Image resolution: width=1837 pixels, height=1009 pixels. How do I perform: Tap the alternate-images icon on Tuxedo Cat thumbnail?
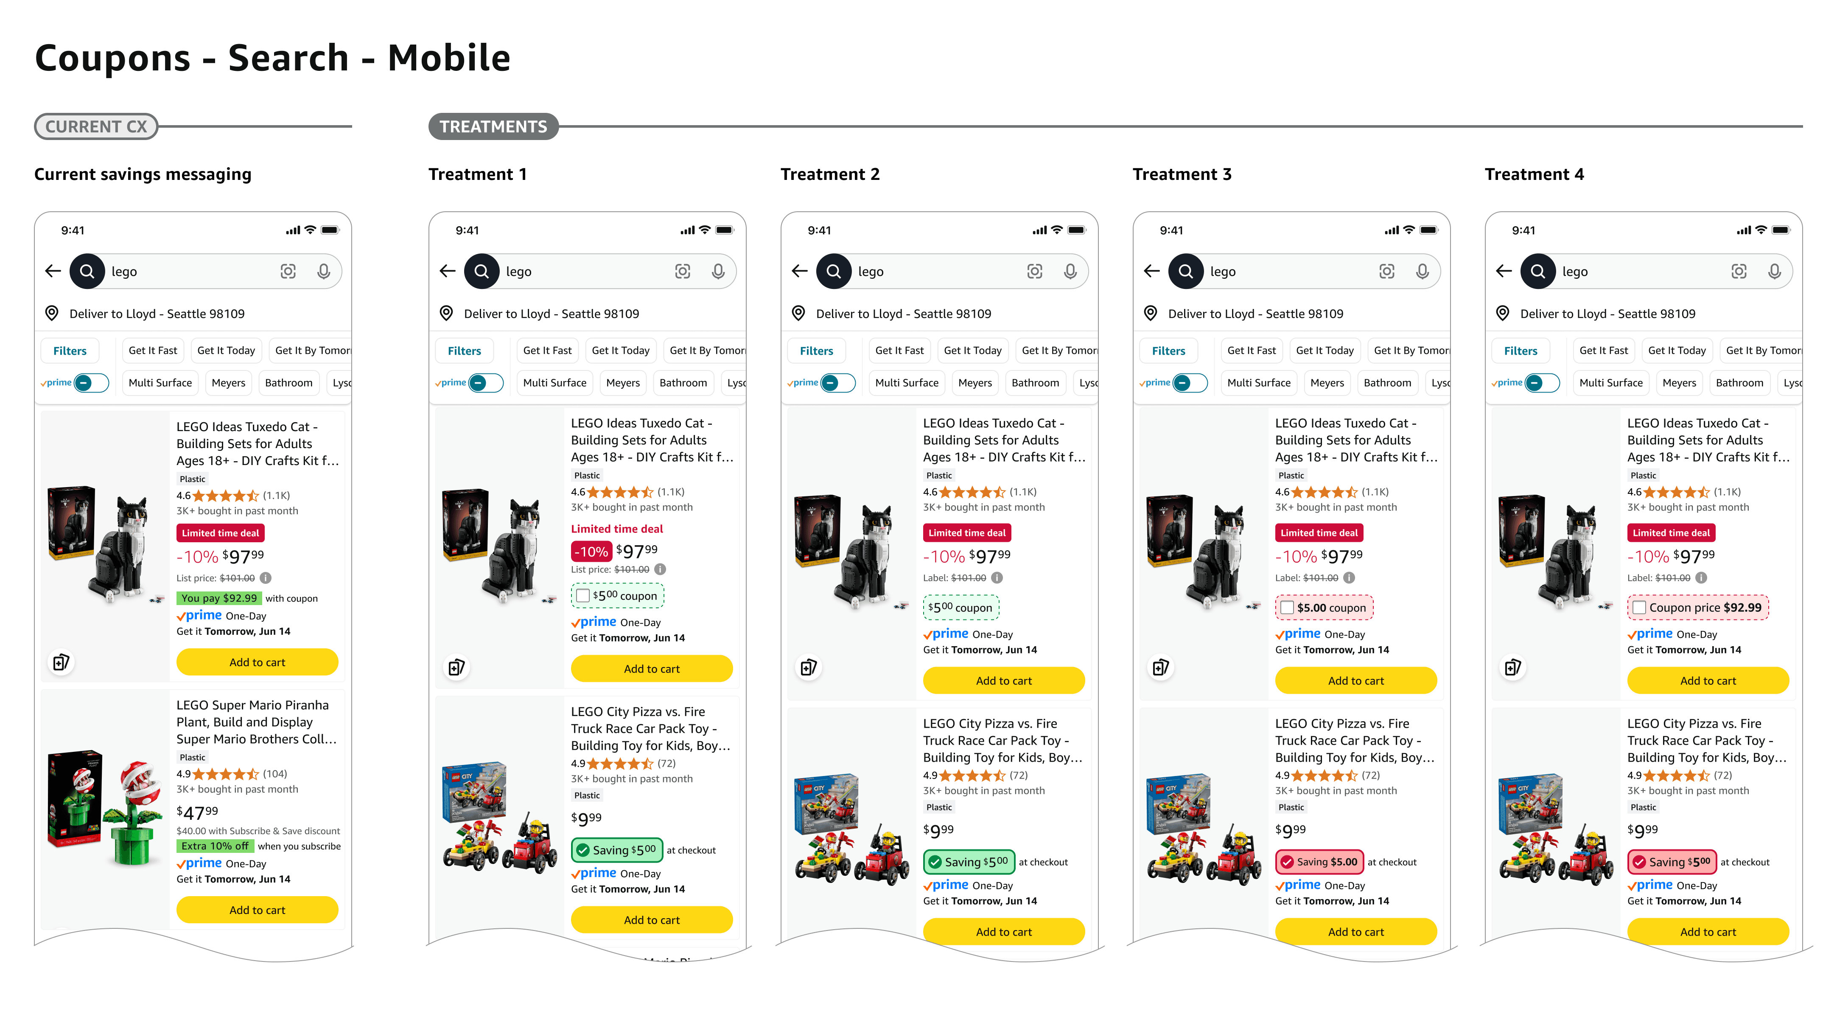click(x=62, y=662)
